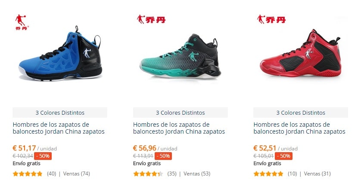The height and width of the screenshot is (194, 364).
Task: Select 3 Colores Distintos under the blue shoe
Action: pos(60,113)
